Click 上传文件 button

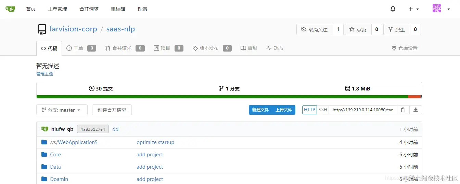(x=284, y=110)
